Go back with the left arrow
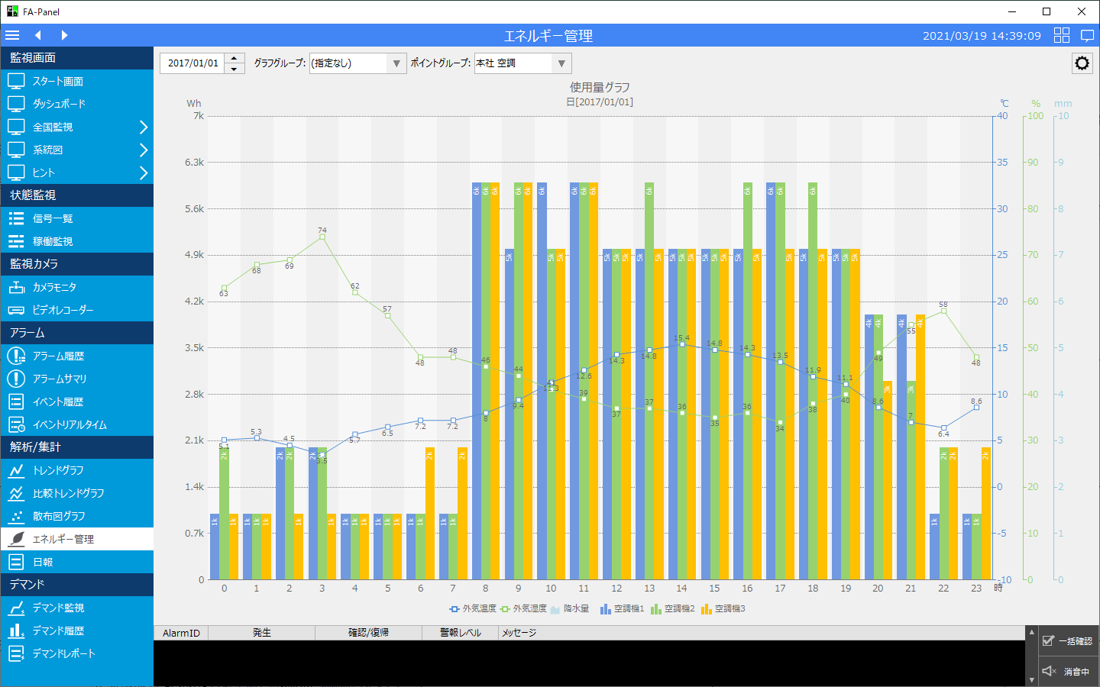This screenshot has height=687, width=1100. click(37, 35)
